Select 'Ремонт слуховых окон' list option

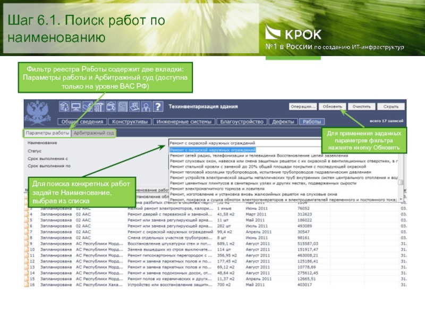click(x=284, y=161)
